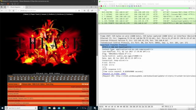196x110 pixels.
Task: Open Wireshark capture options
Action: click(x=105, y=6)
